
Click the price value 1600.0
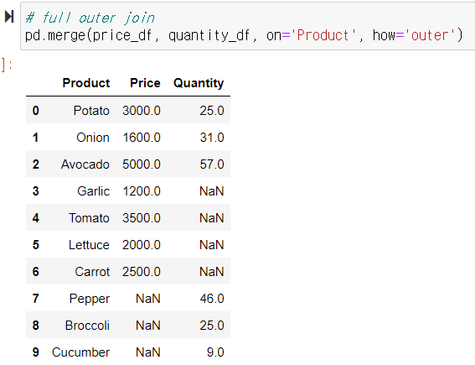pos(142,138)
